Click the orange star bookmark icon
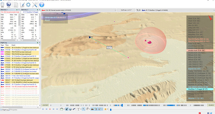215x114 pixels. [x=105, y=109]
